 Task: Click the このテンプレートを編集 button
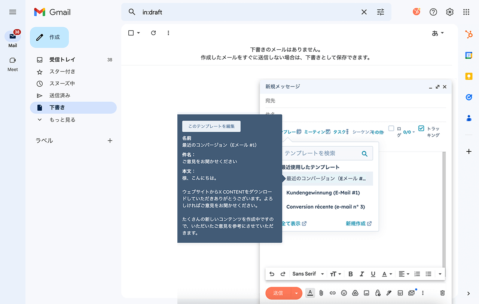click(211, 126)
